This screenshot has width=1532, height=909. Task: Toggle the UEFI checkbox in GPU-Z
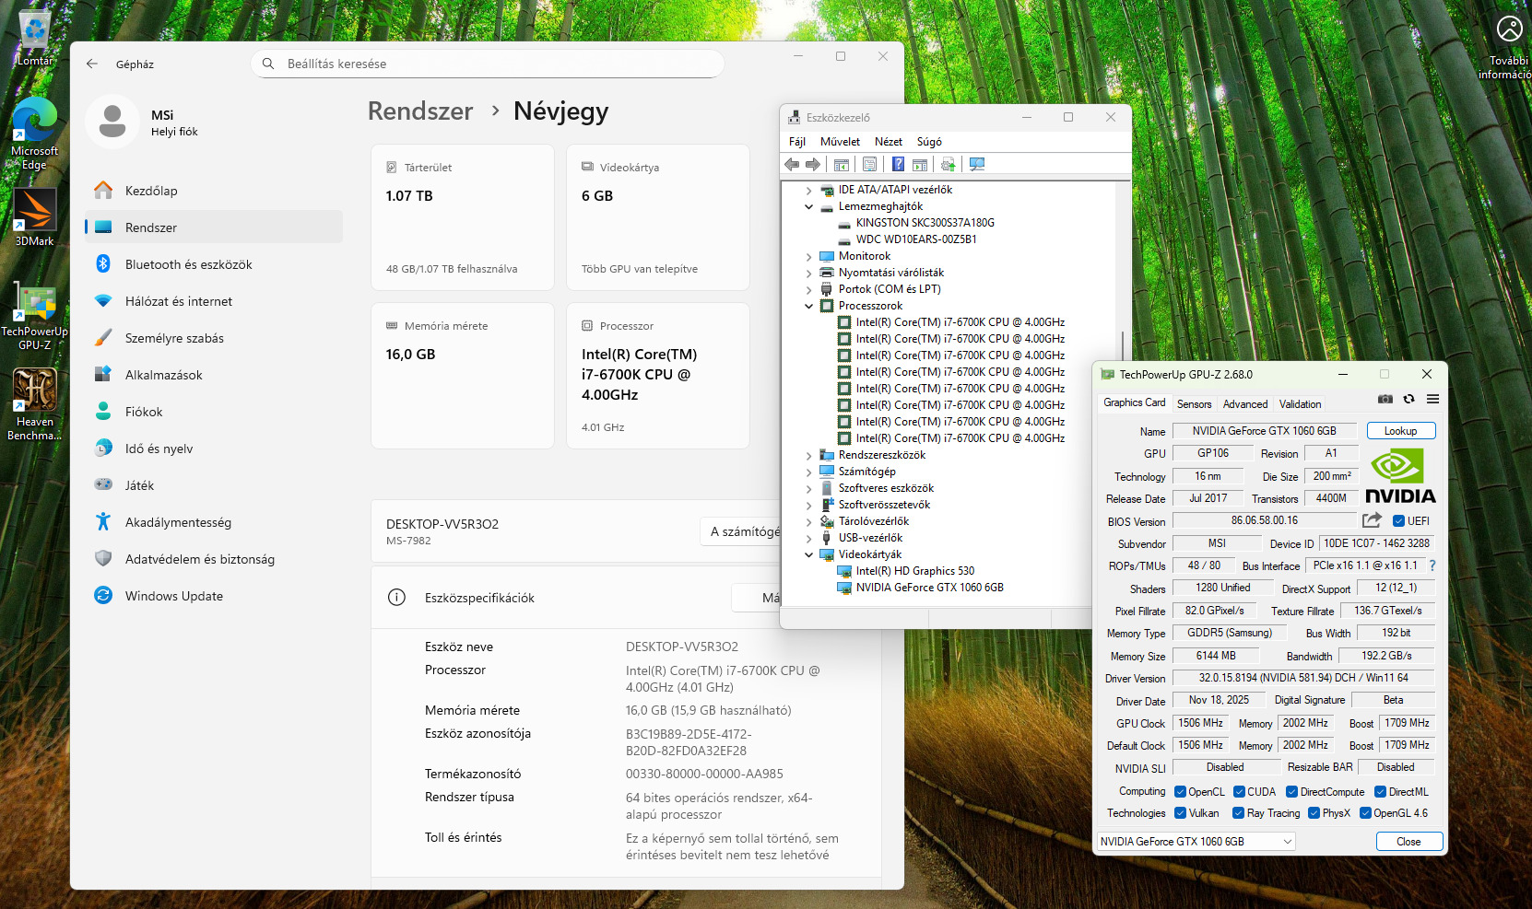click(1398, 521)
